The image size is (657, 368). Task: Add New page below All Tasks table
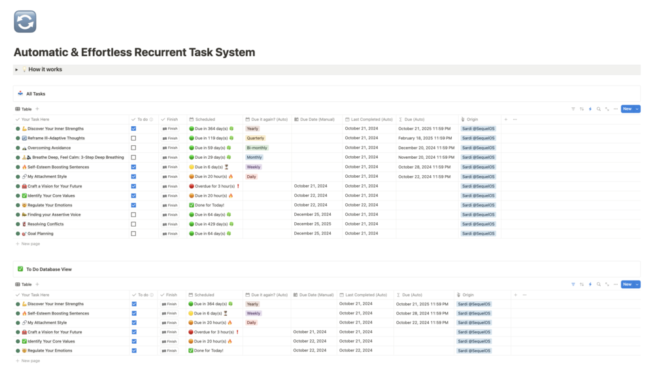pyautogui.click(x=27, y=244)
